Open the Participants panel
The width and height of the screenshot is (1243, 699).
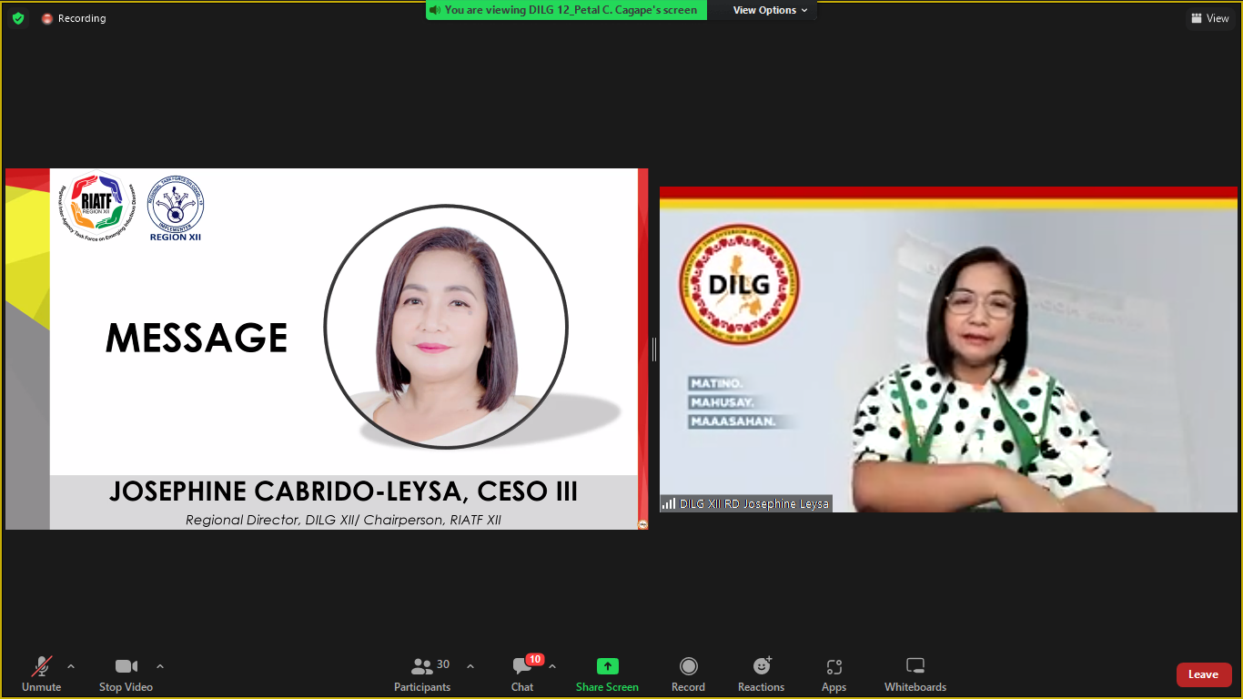422,674
